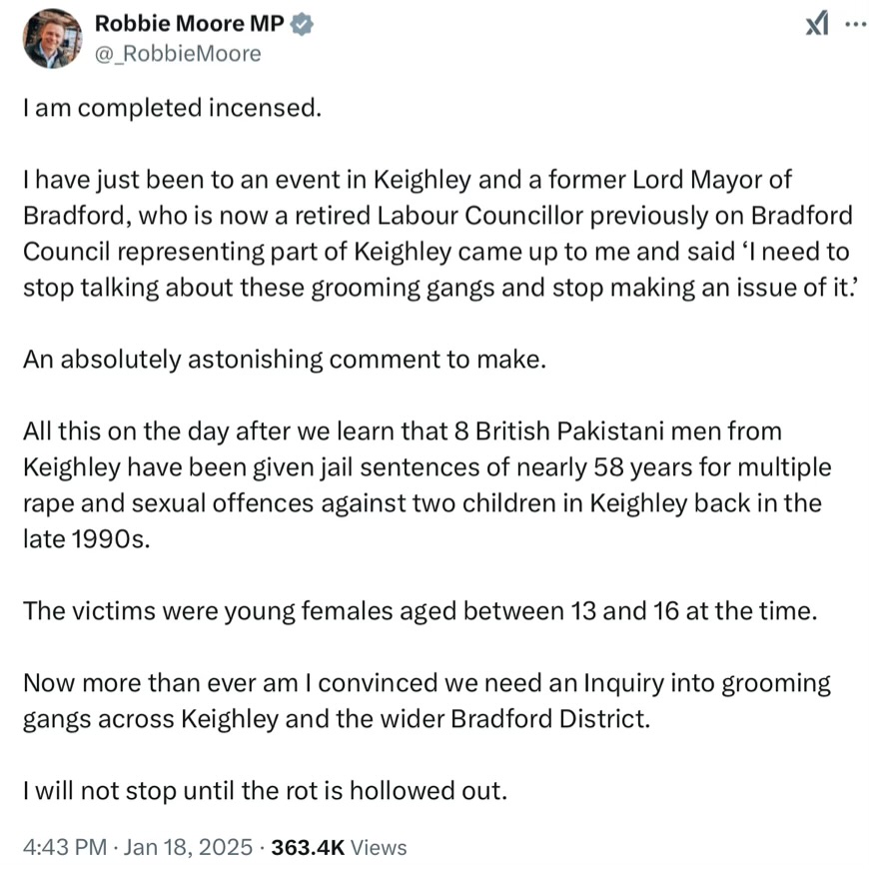Select the line 'I am completed incensed.'

click(173, 107)
